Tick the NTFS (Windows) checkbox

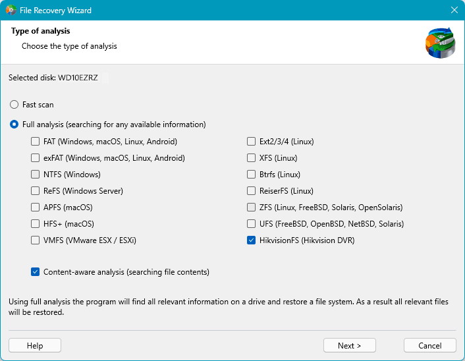coord(35,175)
